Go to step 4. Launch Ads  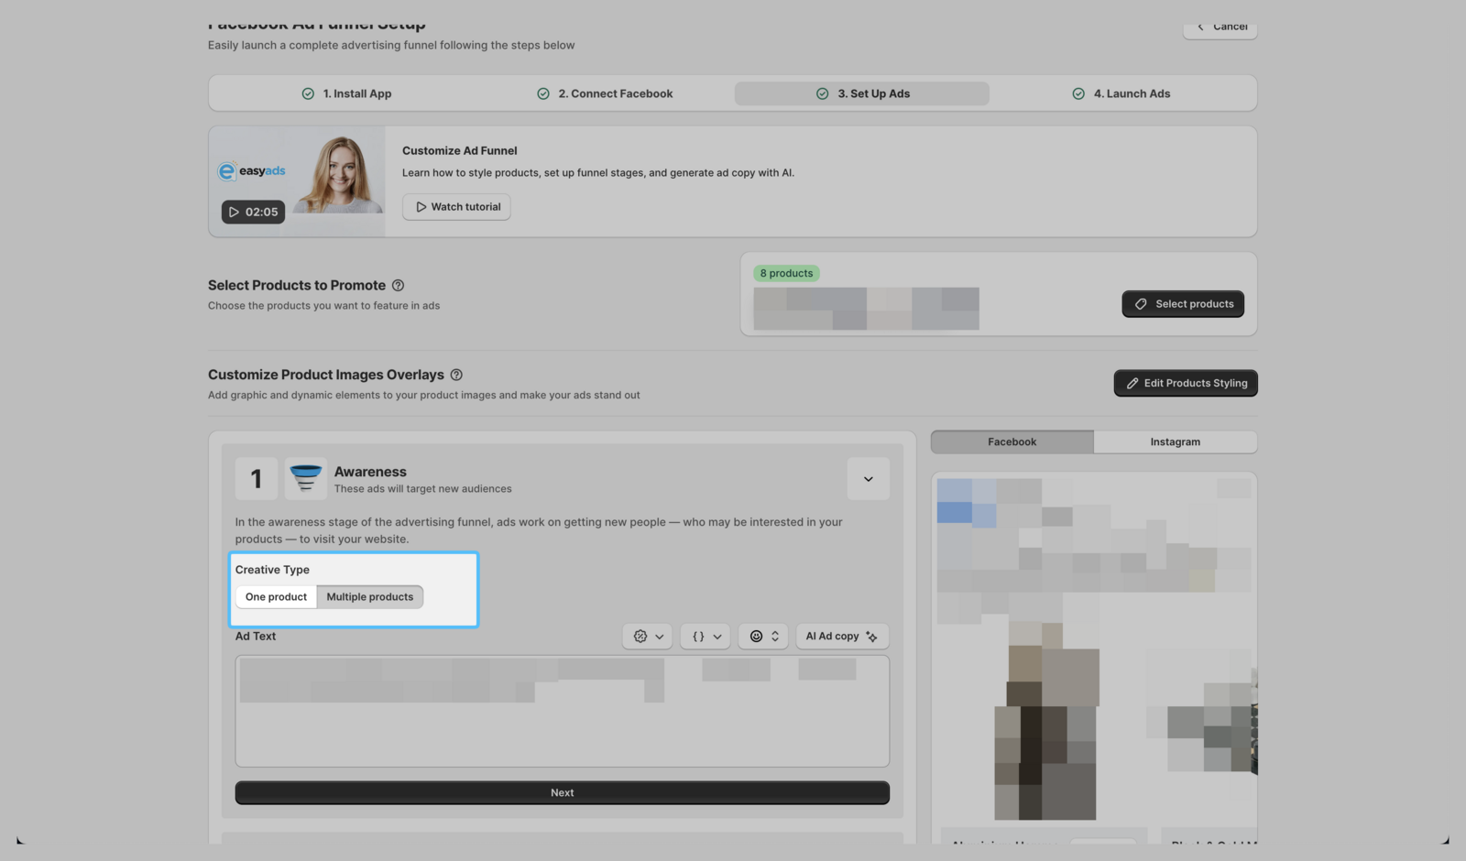1121,93
